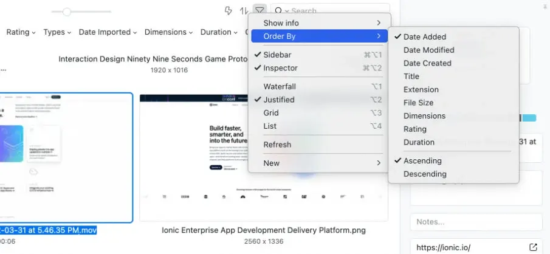
Task: Click the sort arrows icon in toolbar
Action: [x=244, y=10]
